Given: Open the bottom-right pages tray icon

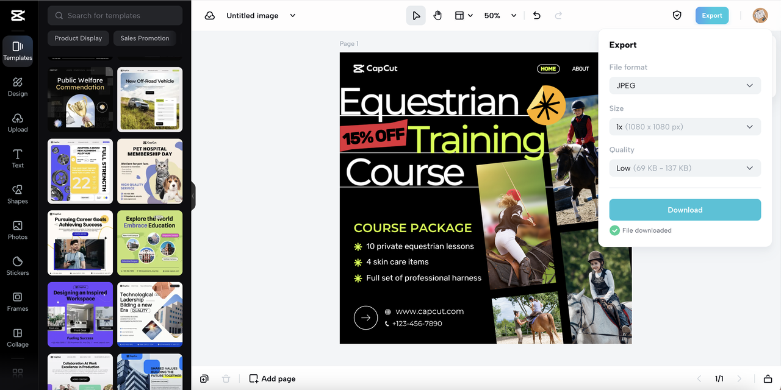Looking at the screenshot, I should [x=768, y=379].
